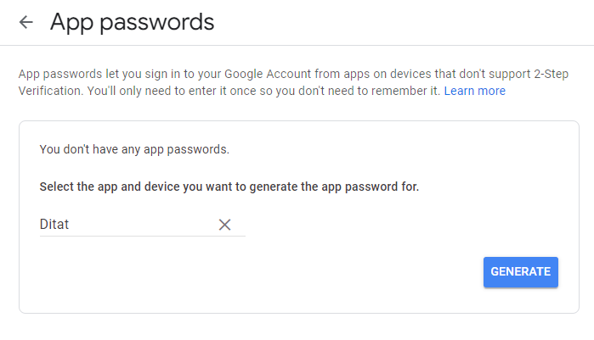
Task: Click the underline beneath the Ditat field
Action: (x=142, y=236)
